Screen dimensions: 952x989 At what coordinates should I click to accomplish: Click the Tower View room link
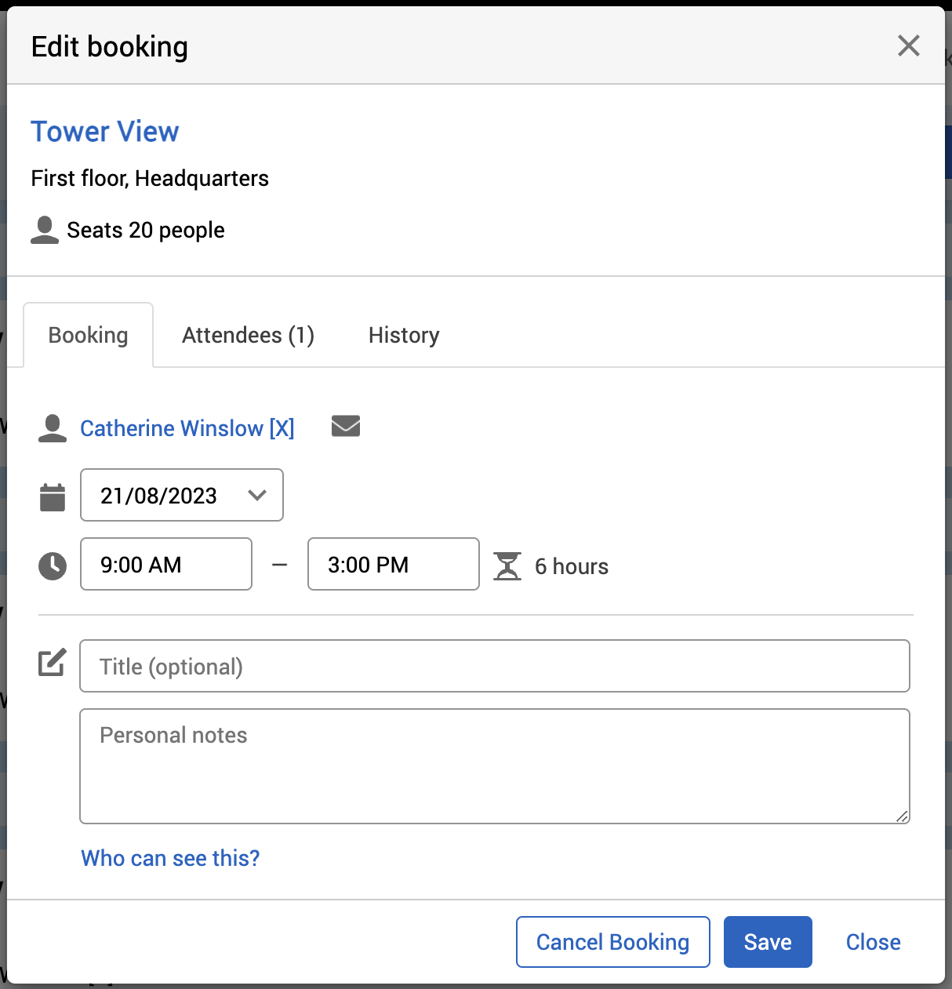(105, 132)
